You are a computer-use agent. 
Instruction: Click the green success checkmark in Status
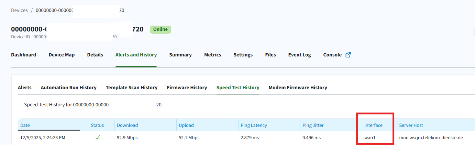pyautogui.click(x=98, y=137)
